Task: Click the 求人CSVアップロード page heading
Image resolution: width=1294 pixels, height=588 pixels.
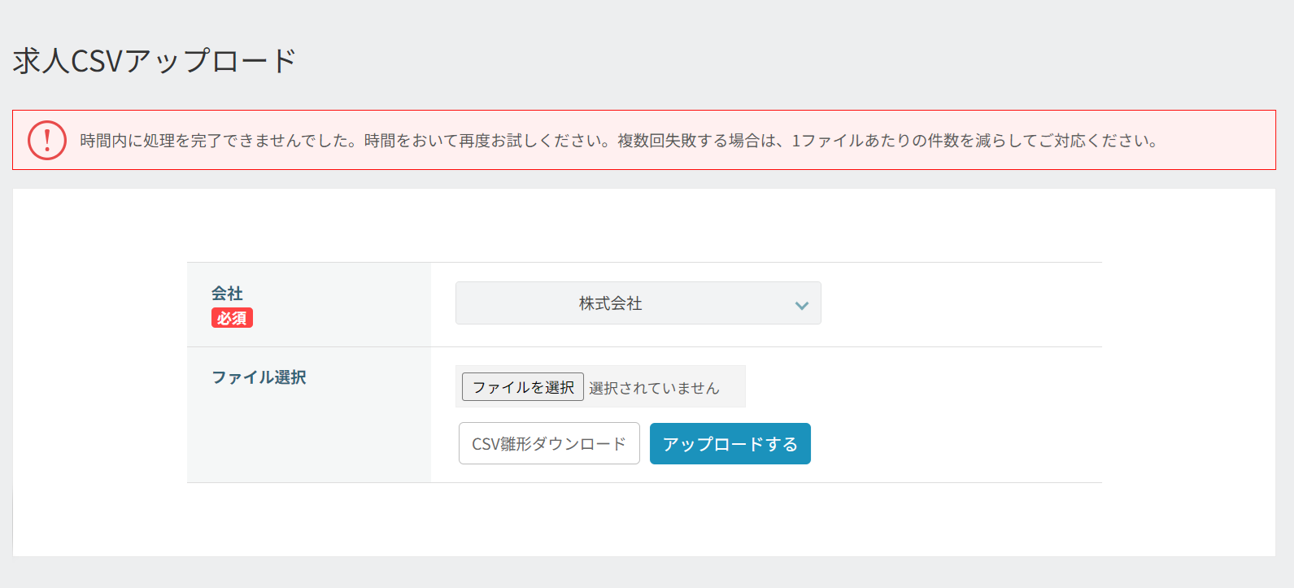Action: click(155, 61)
